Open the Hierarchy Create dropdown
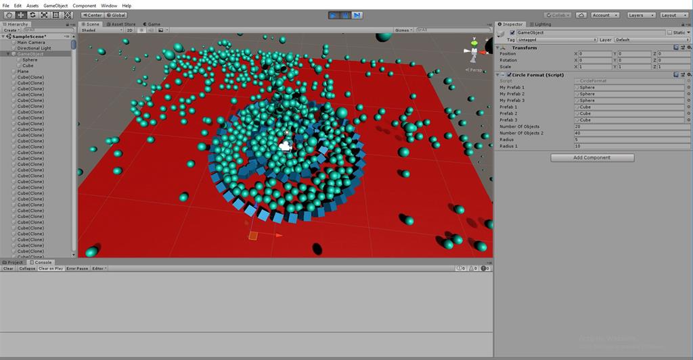This screenshot has height=360, width=693. (11, 30)
